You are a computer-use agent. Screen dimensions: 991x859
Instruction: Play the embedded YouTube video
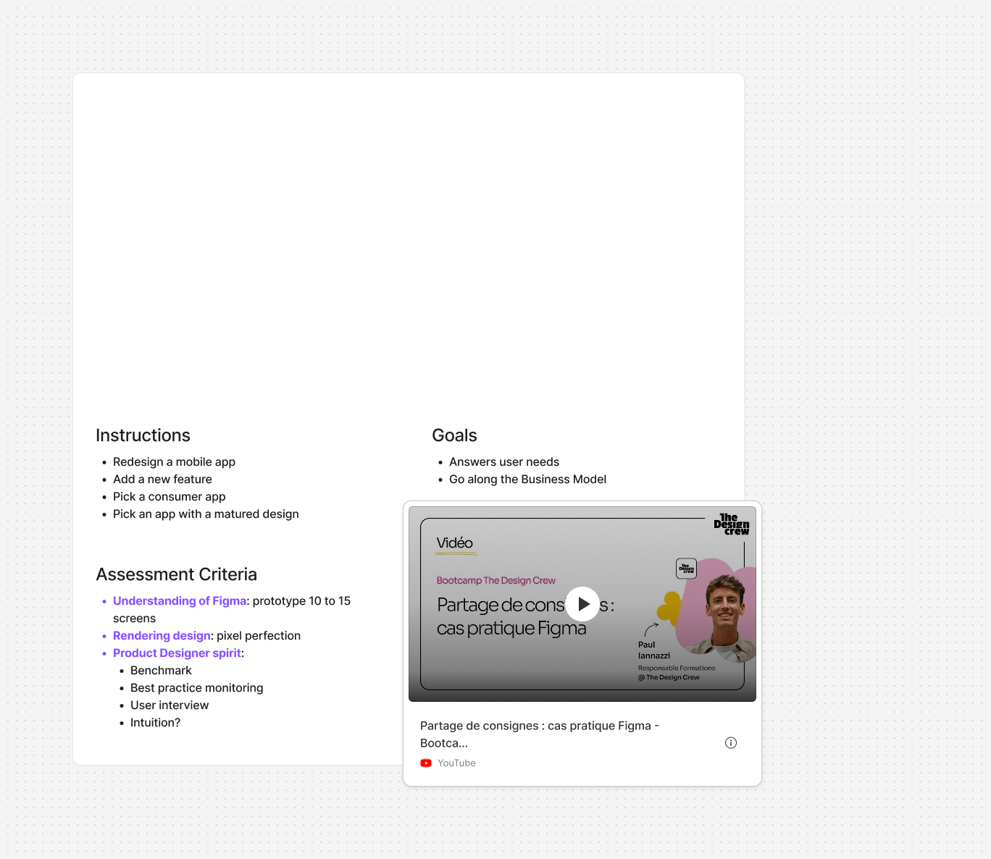coord(582,604)
